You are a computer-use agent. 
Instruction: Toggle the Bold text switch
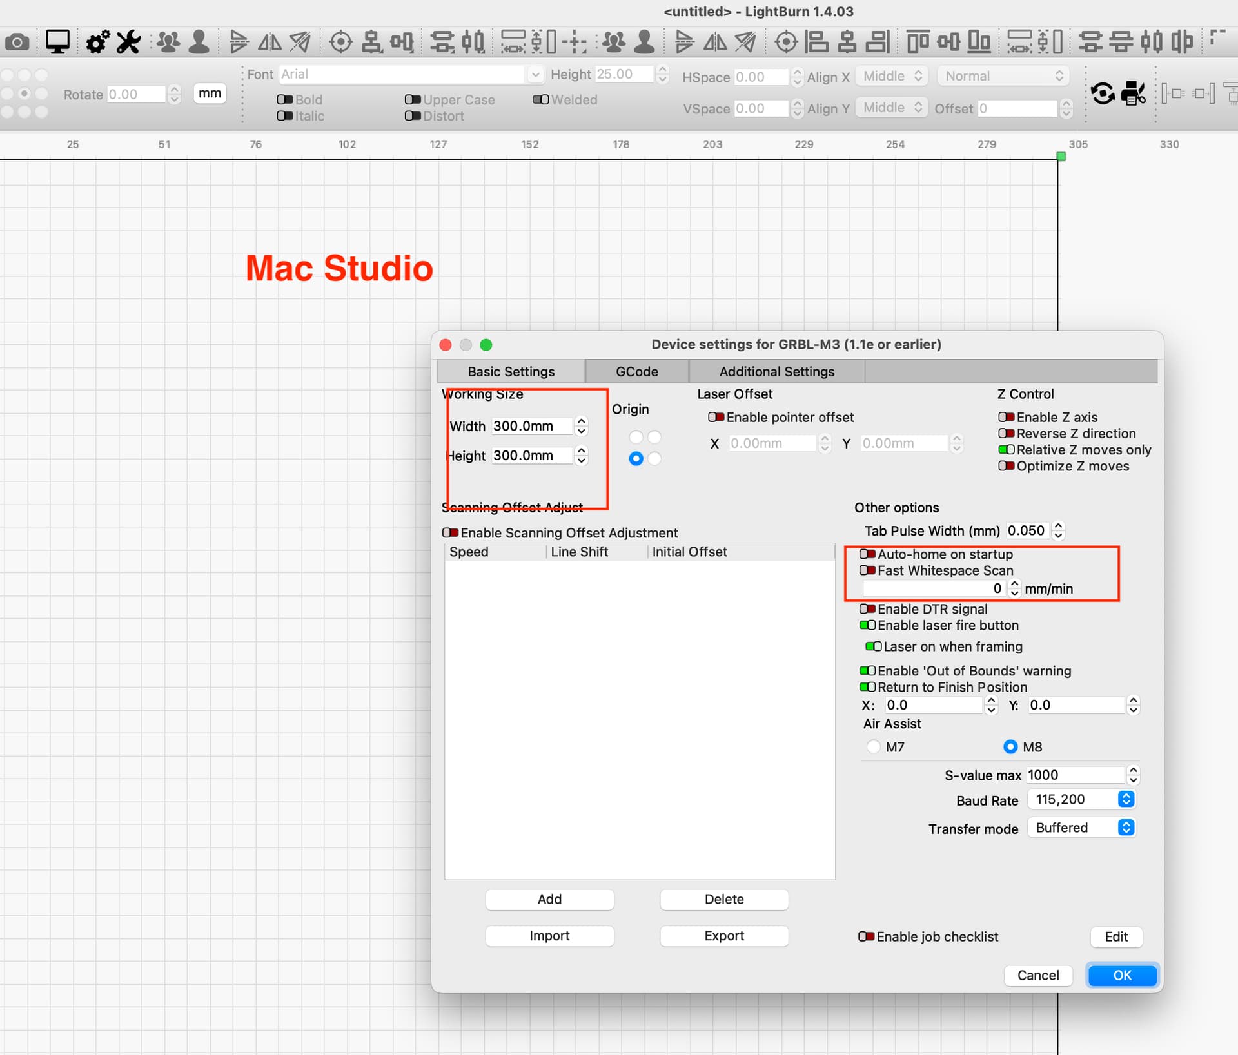click(x=285, y=99)
